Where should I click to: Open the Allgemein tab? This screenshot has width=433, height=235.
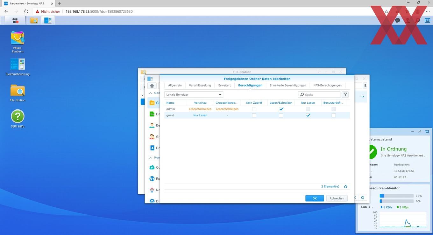[x=175, y=85]
